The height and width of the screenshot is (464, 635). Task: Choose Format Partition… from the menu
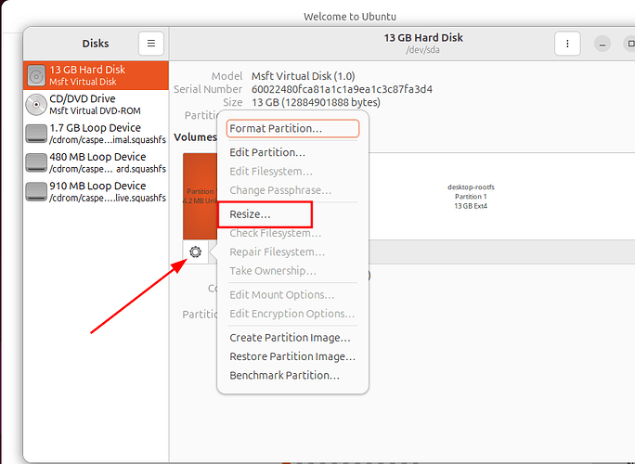point(292,129)
